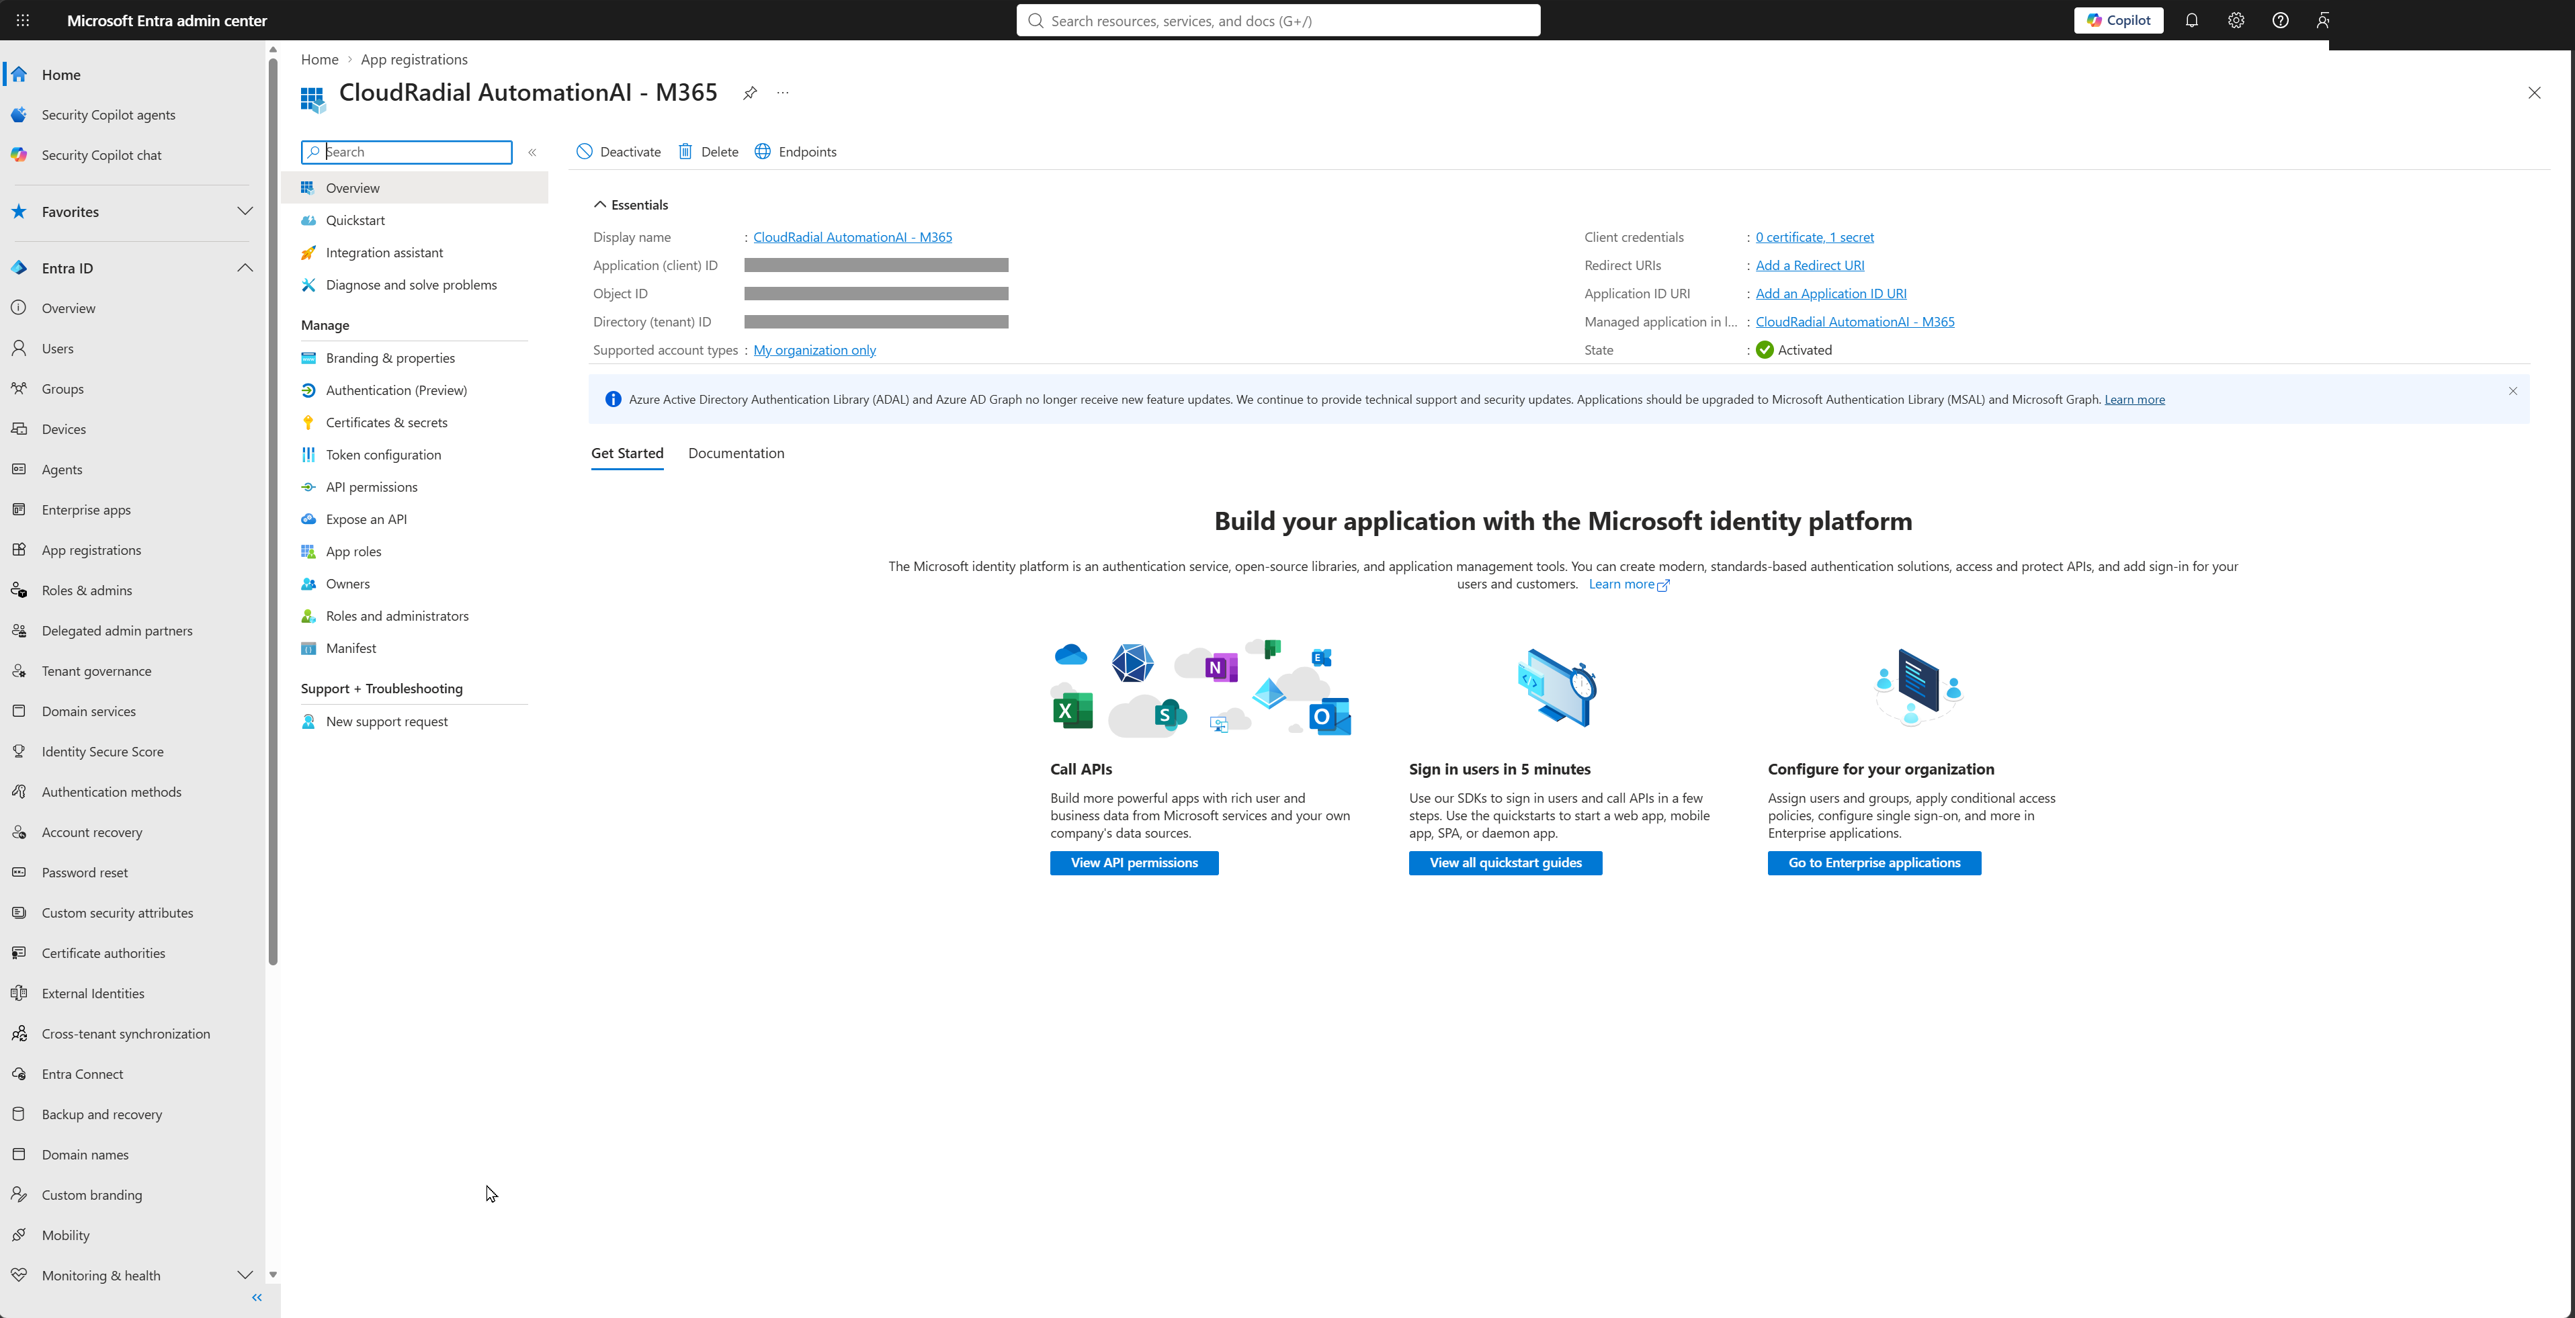This screenshot has height=1318, width=2575.
Task: Collapse the resource menu double chevron
Action: pos(533,153)
